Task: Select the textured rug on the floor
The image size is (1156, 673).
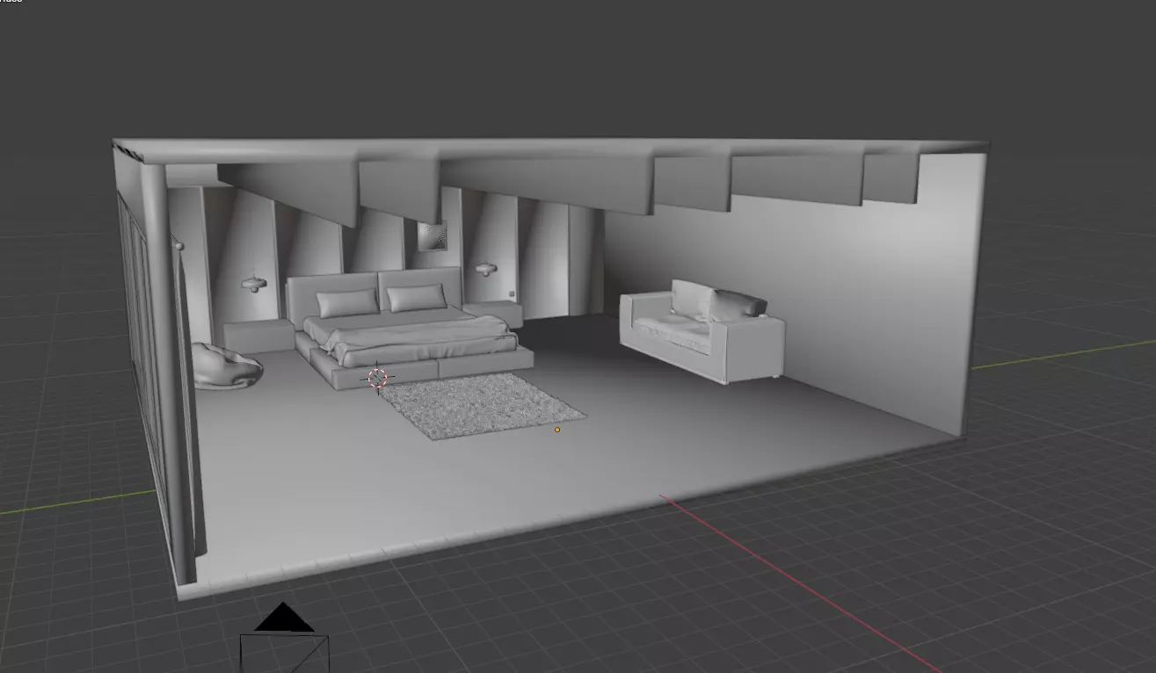Action: 482,405
